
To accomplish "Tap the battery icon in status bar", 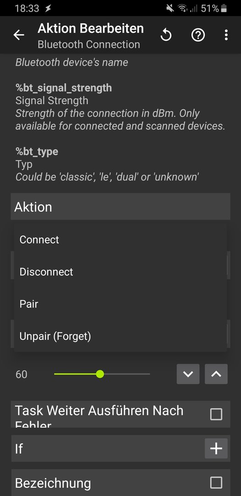I will [224, 9].
